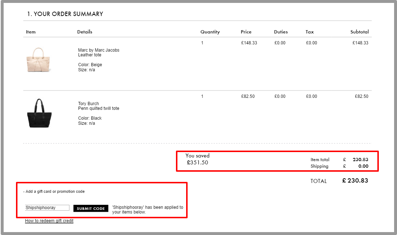397x235 pixels.
Task: Click the Duties column header
Action: tap(281, 32)
